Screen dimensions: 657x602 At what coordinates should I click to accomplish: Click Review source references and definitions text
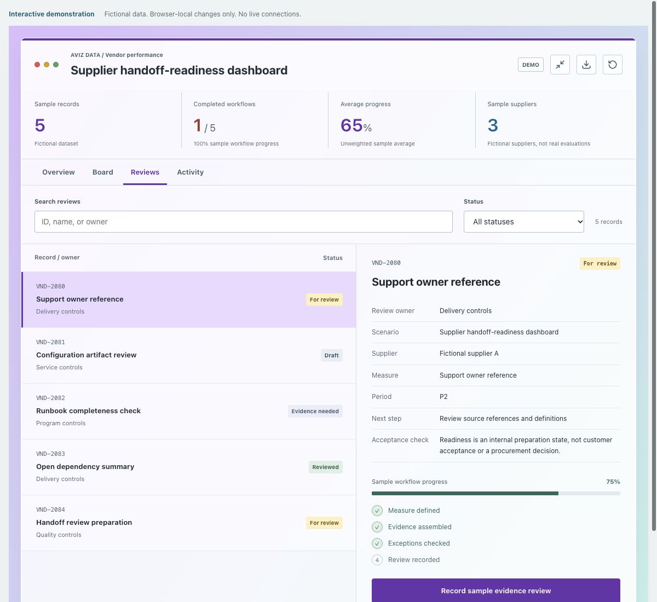coord(503,419)
